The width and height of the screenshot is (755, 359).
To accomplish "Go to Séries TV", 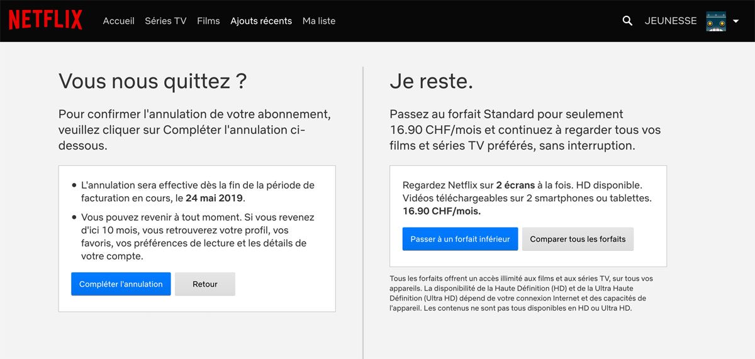I will pyautogui.click(x=165, y=21).
